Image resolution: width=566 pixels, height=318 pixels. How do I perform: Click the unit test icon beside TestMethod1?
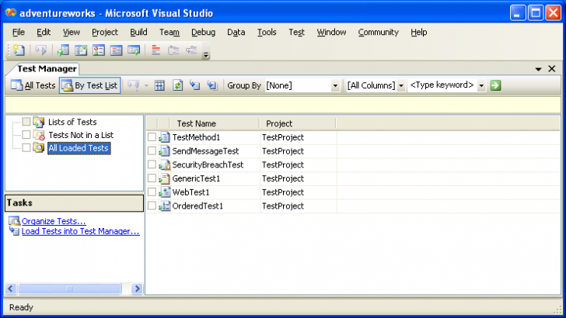(x=164, y=137)
